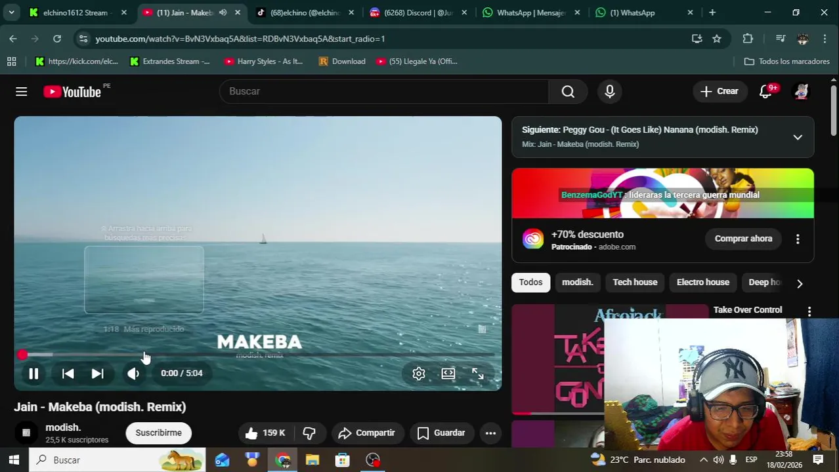839x472 pixels.
Task: Open Extrandes Stream bookmark
Action: point(170,61)
